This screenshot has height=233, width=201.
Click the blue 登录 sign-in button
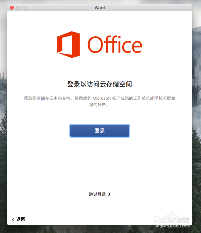[100, 131]
